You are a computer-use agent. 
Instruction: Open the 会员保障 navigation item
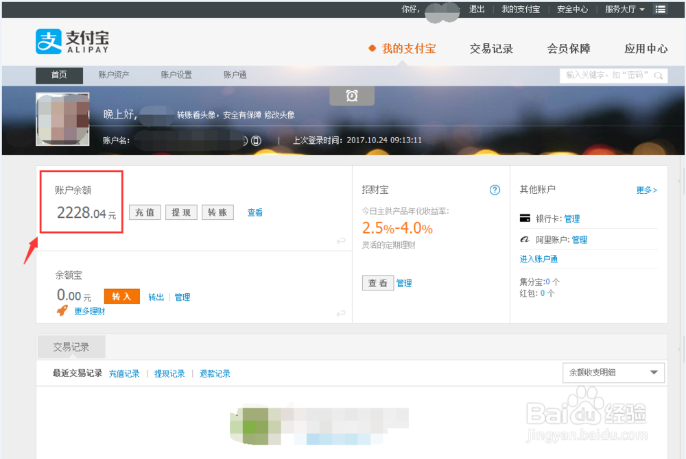(x=568, y=49)
